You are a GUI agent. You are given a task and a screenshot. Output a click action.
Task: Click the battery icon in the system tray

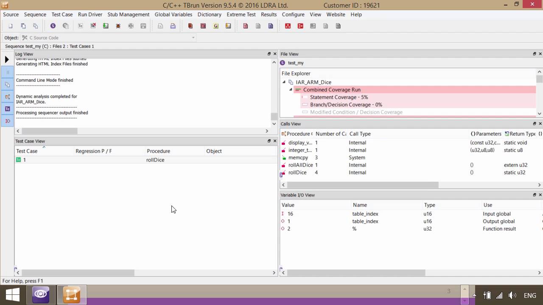[x=487, y=296]
